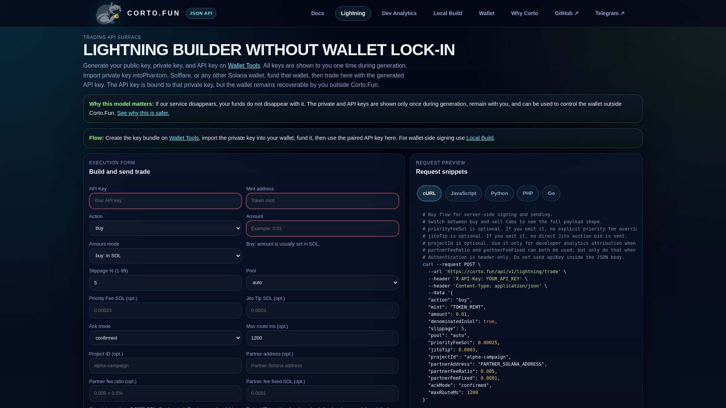Open the Pool dropdown
Image resolution: width=726 pixels, height=408 pixels.
[x=322, y=283]
